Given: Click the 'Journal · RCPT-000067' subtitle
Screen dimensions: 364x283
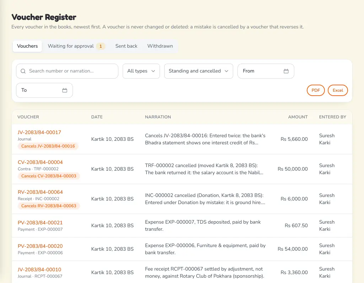Looking at the screenshot, I should 40,276.
